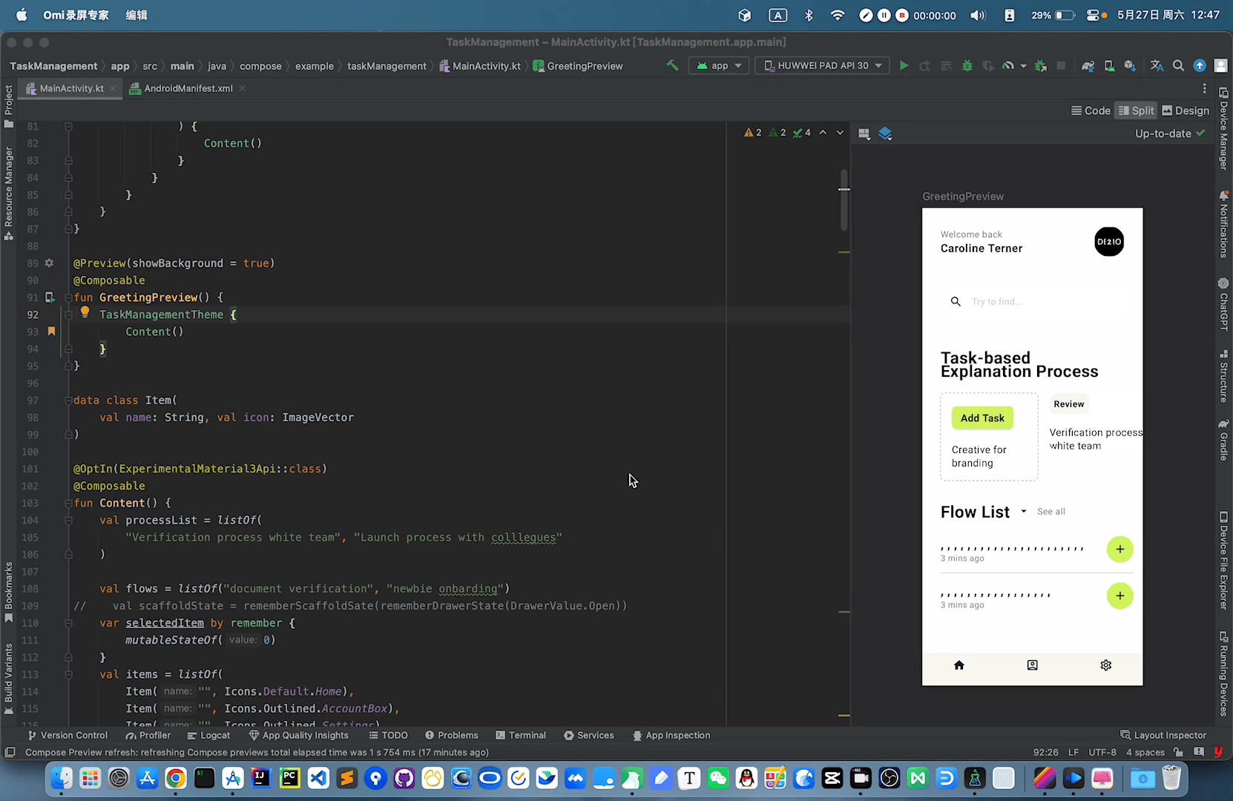
Task: Open the app run configuration dropdown
Action: click(719, 65)
